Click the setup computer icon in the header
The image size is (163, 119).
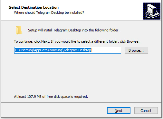pyautogui.click(x=152, y=11)
